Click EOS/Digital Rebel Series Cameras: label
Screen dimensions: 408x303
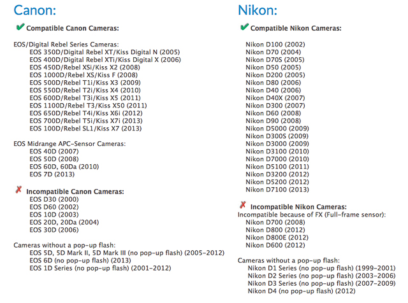[66, 45]
